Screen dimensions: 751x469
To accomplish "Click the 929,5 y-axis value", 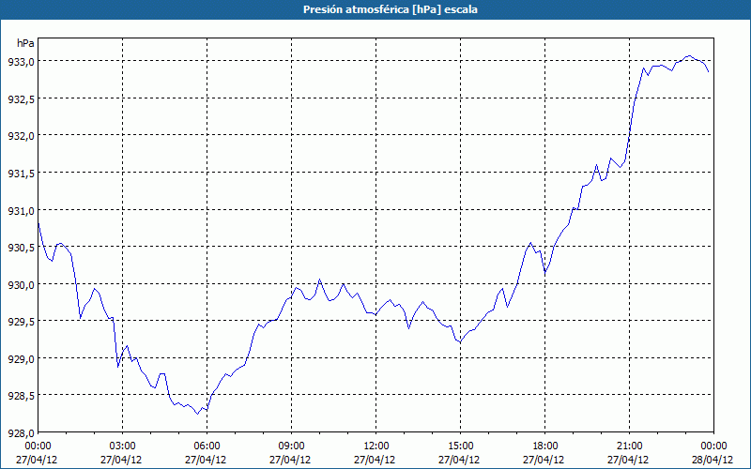I will coord(21,321).
